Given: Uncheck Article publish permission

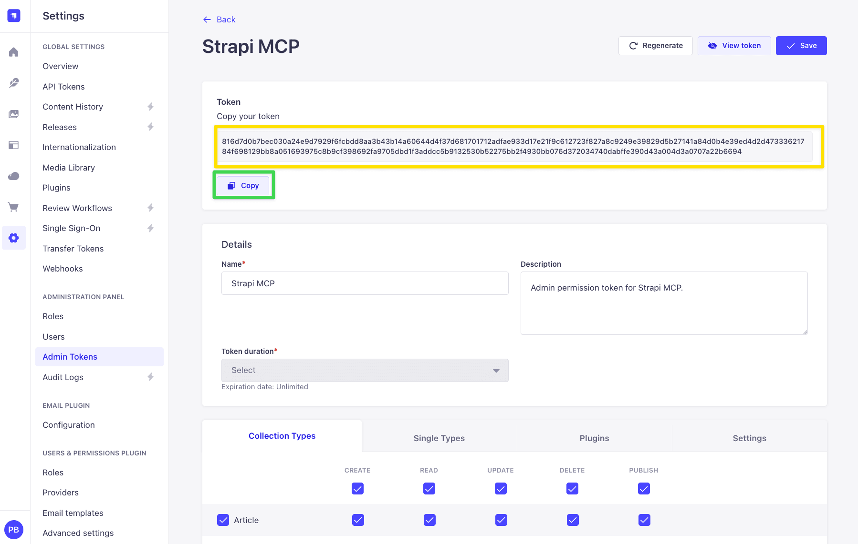Looking at the screenshot, I should 644,520.
